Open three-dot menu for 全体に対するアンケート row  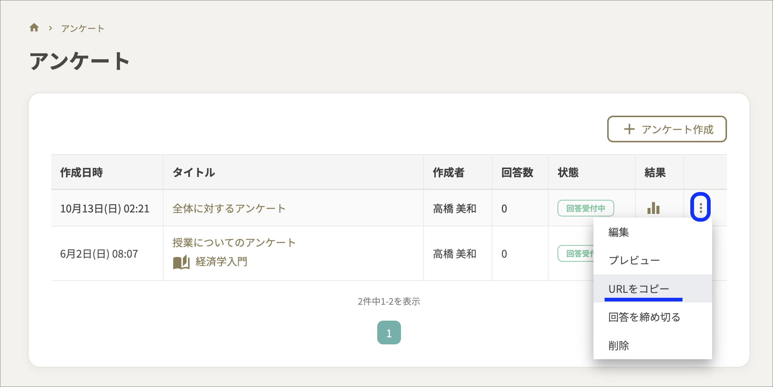coord(700,207)
